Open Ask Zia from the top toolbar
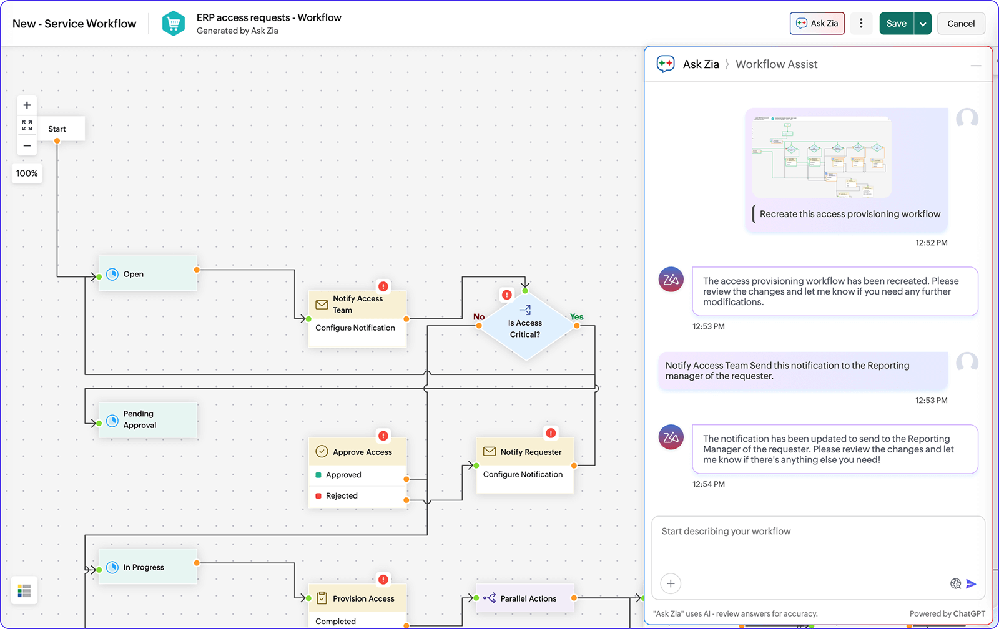Screen dimensions: 999x629 pyautogui.click(x=817, y=23)
